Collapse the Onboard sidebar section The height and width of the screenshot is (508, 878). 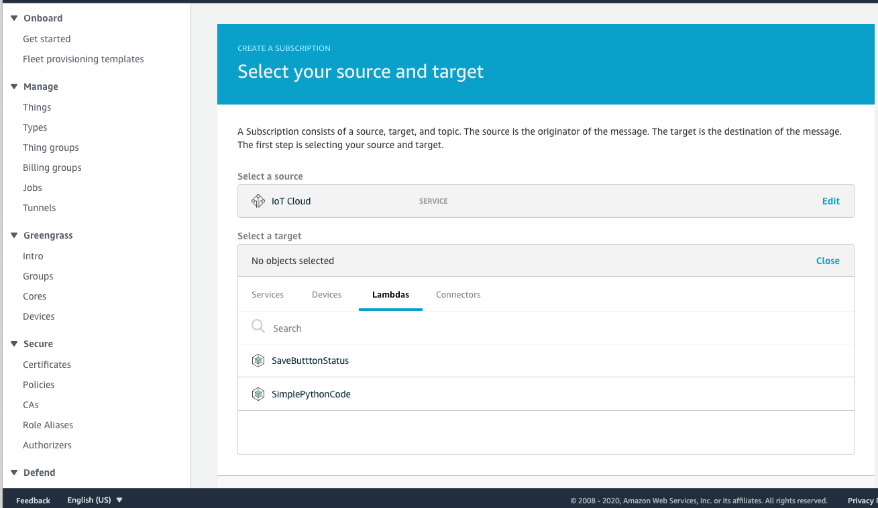[14, 18]
